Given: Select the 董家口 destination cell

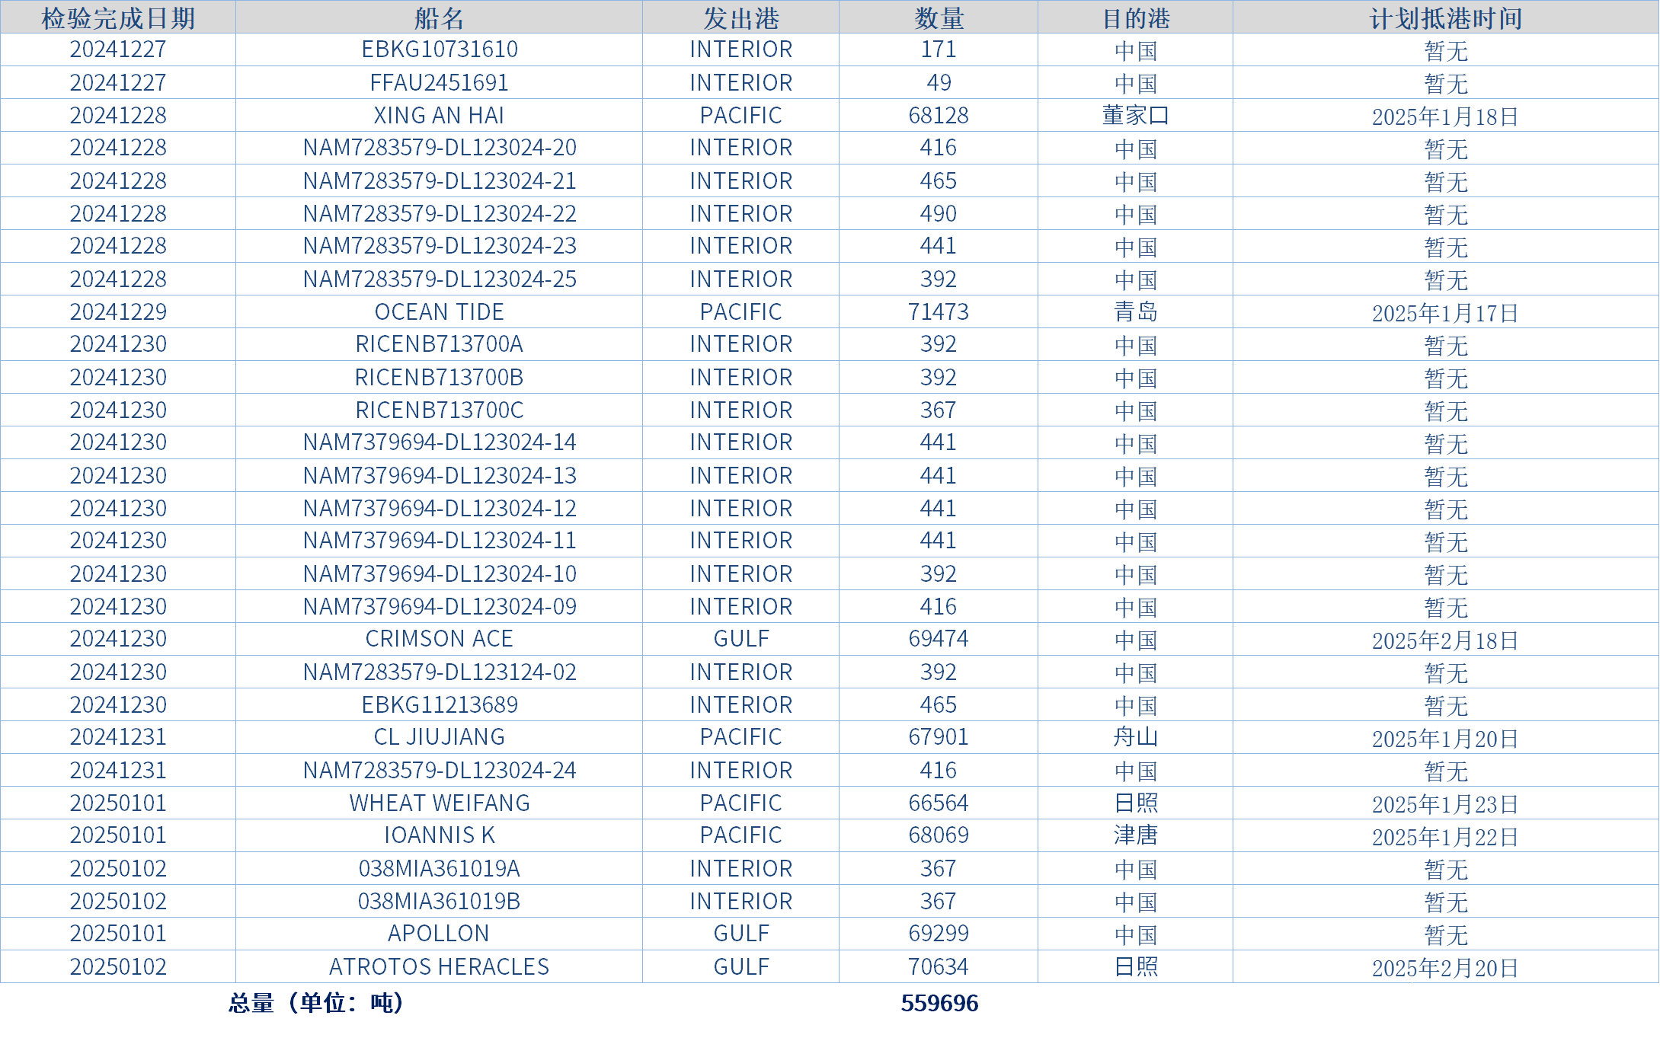Looking at the screenshot, I should coord(1135,115).
